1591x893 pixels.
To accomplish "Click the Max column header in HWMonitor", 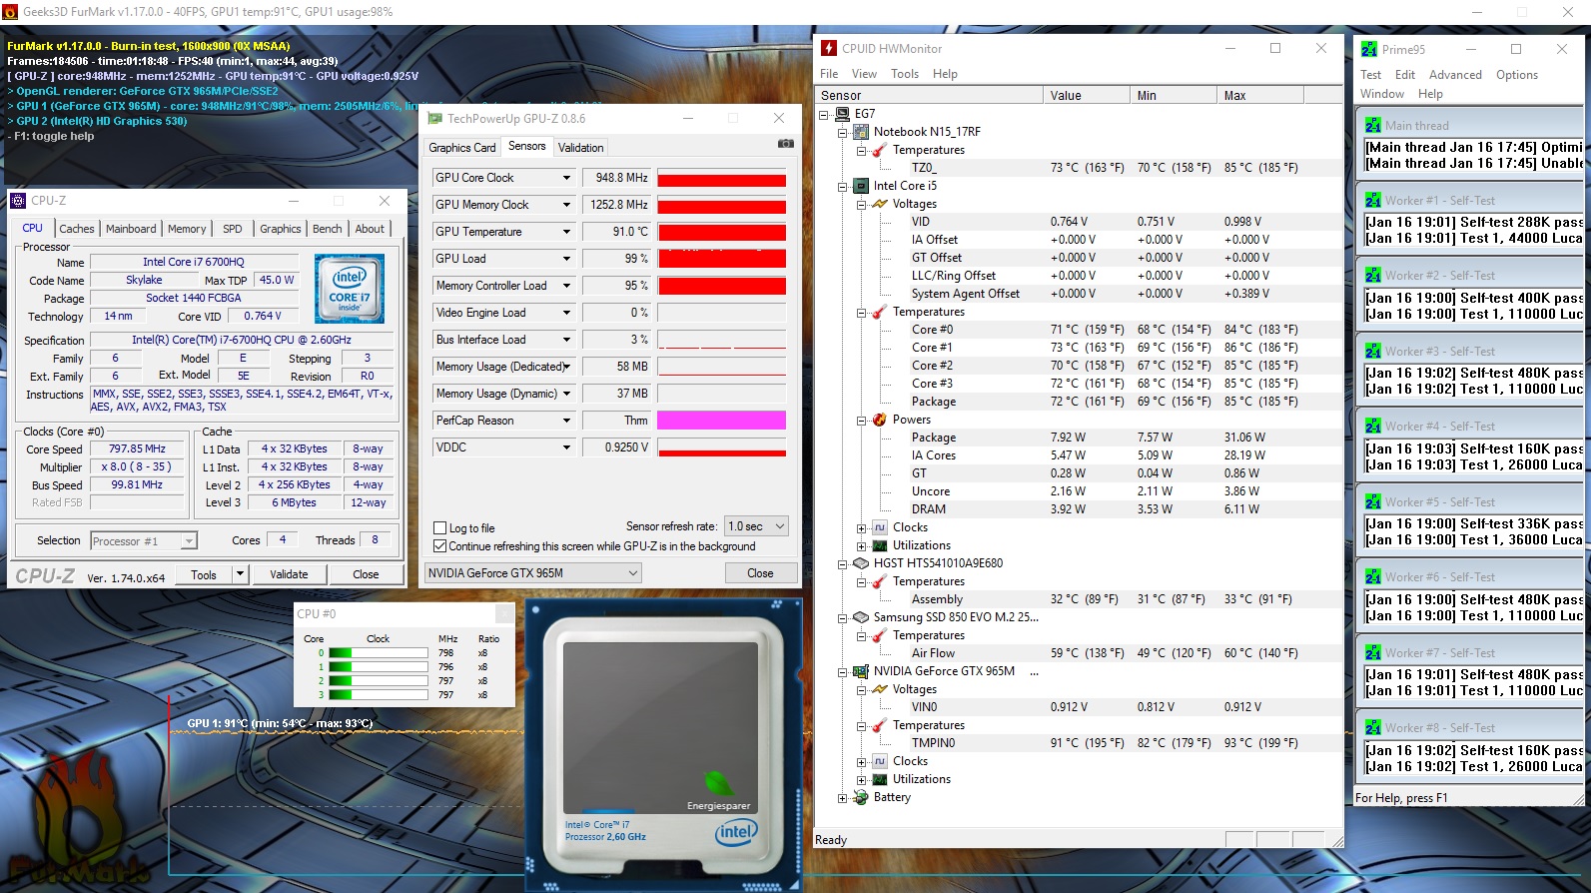I will point(1260,96).
